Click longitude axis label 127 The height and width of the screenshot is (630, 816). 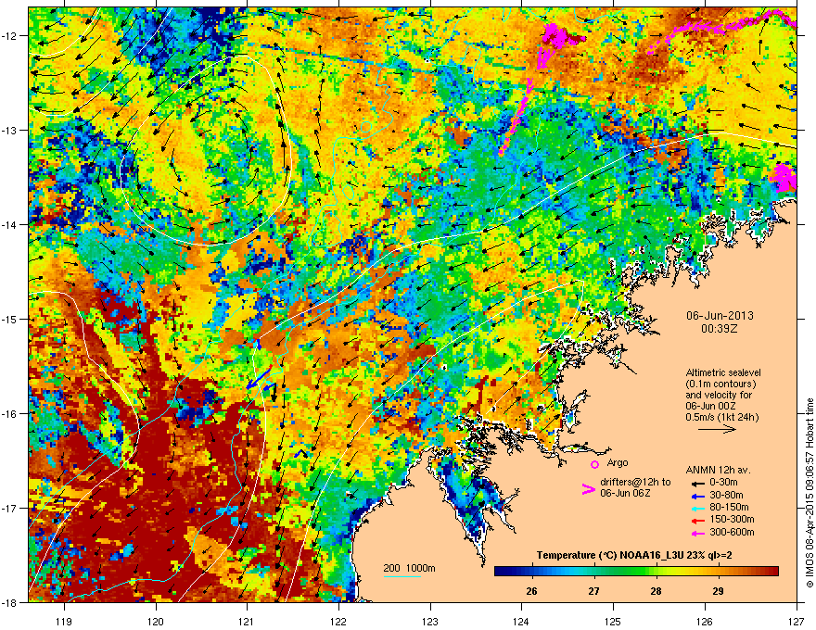tap(797, 621)
